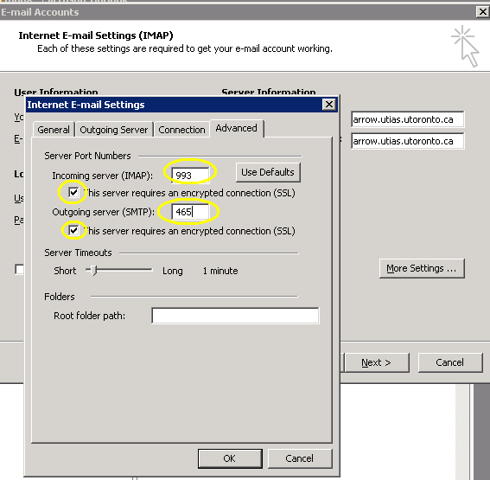Click the 'Short' timeout slider label
Screen dimensions: 490x480
tap(65, 271)
